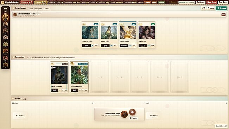Toggle the Human banned tribe tag
The width and height of the screenshot is (229, 129).
(147, 2)
